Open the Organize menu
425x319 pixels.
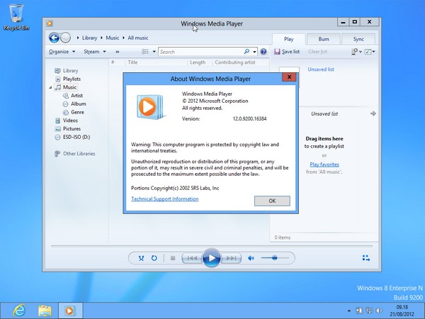[62, 52]
